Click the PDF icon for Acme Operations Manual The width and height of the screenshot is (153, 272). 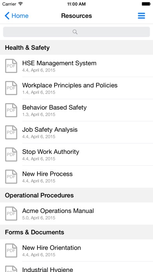(11, 213)
